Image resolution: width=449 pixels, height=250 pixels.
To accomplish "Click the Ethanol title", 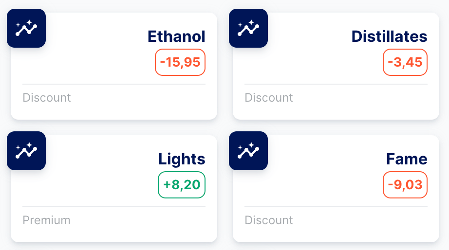I will (176, 36).
